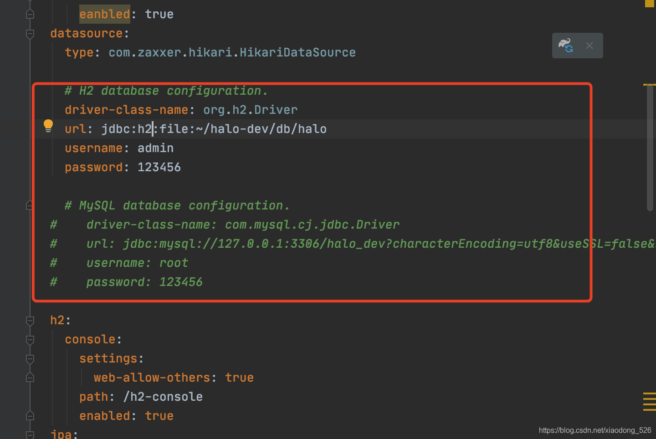Click the 'jdbc:h2:file:~/halo-dev/db/halo' url value
This screenshot has height=439, width=656.
coord(214,129)
